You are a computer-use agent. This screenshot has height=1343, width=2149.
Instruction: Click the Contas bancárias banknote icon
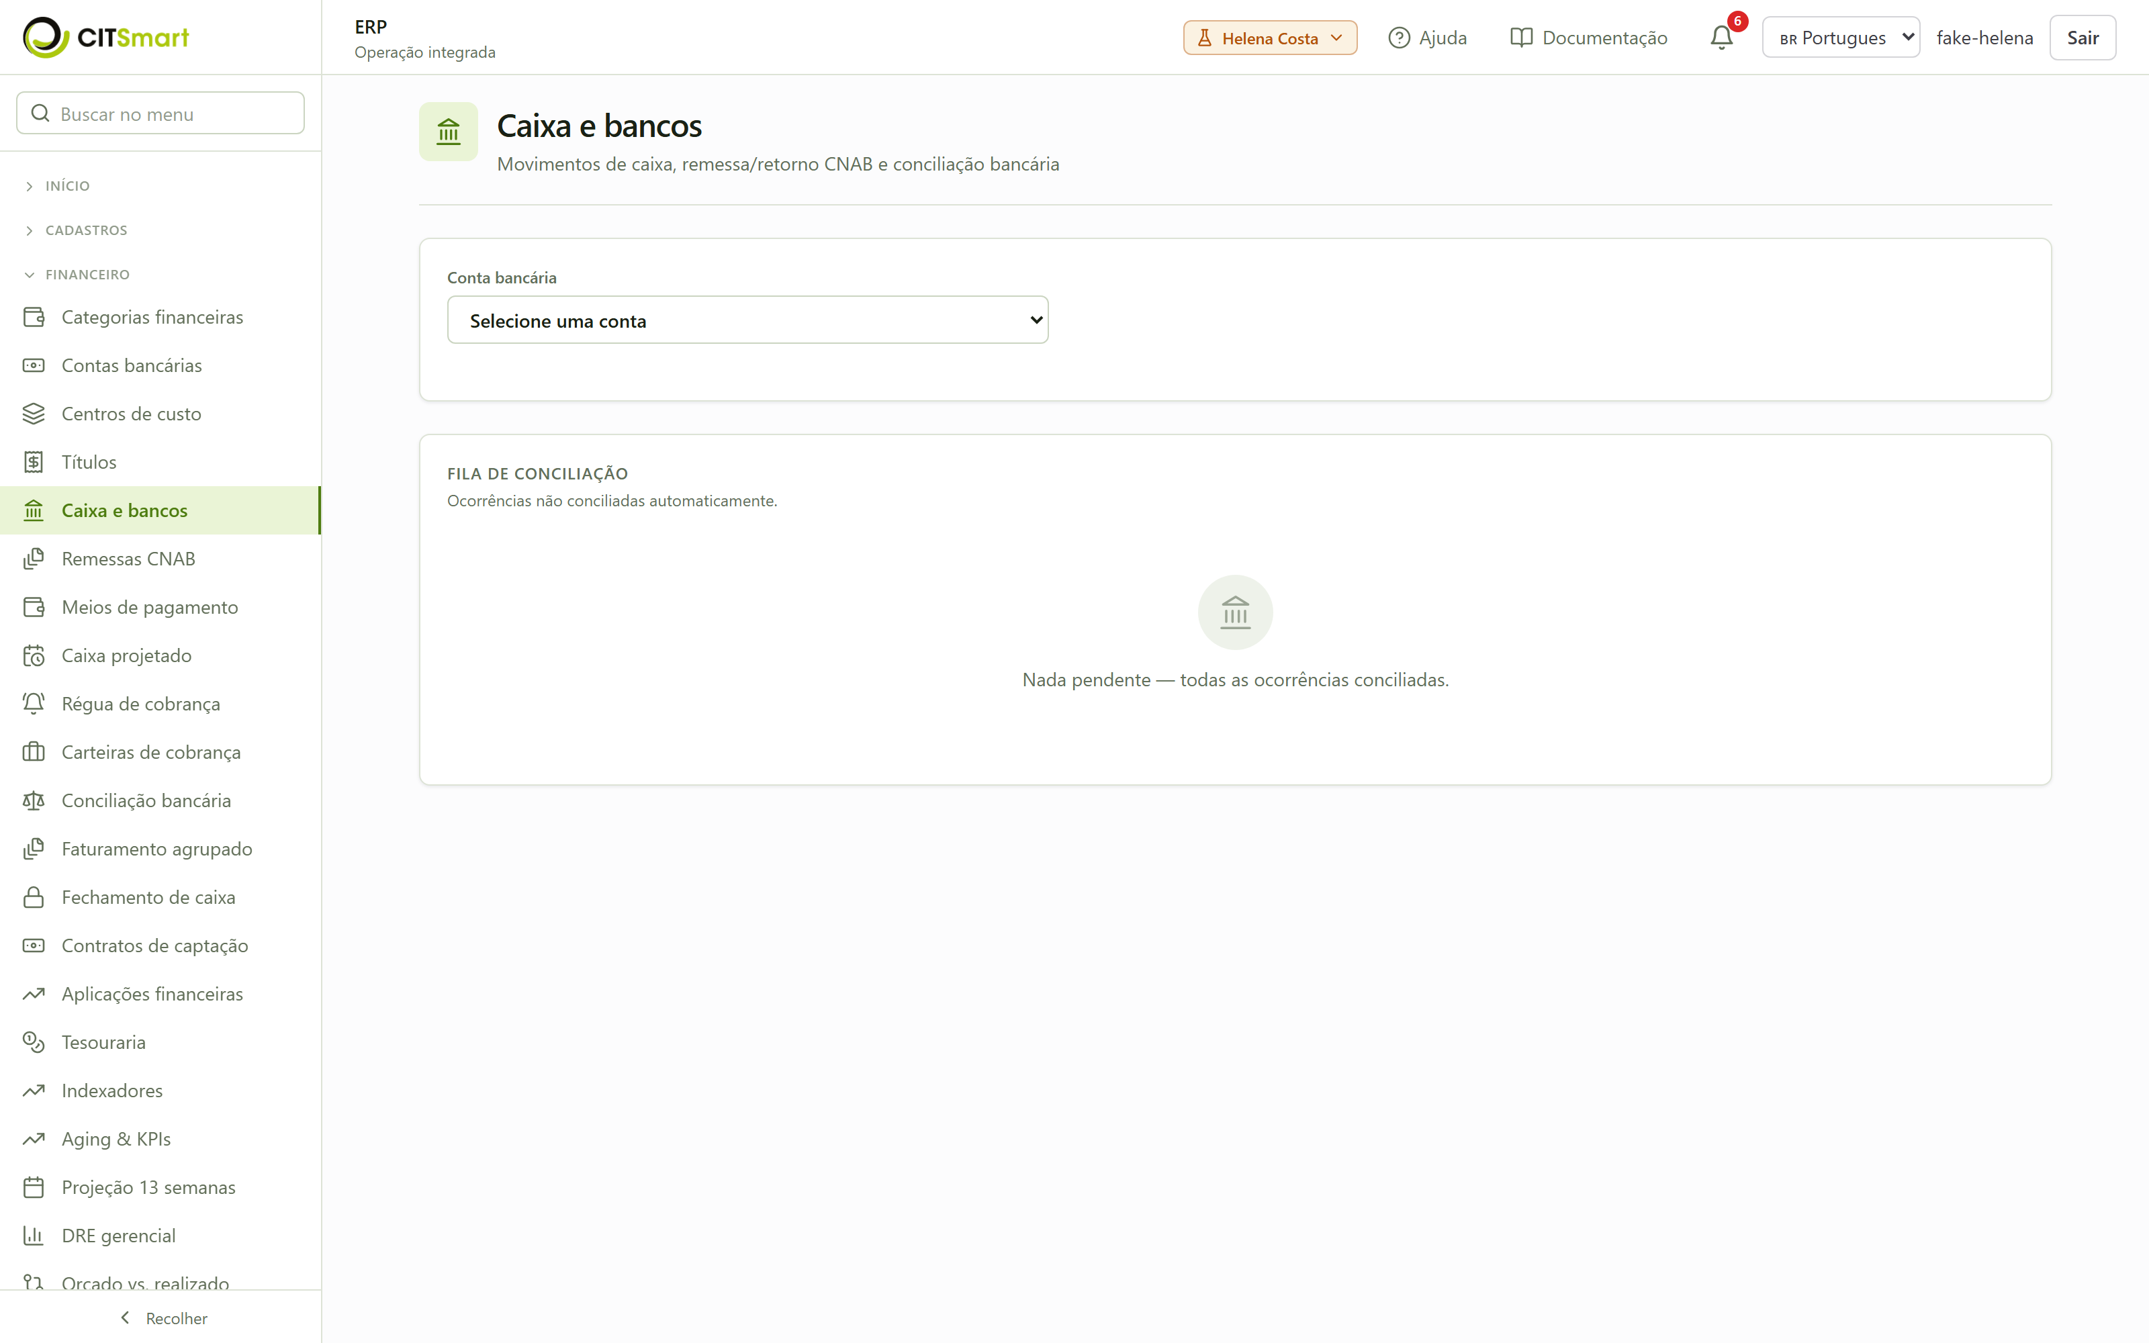[x=34, y=365]
